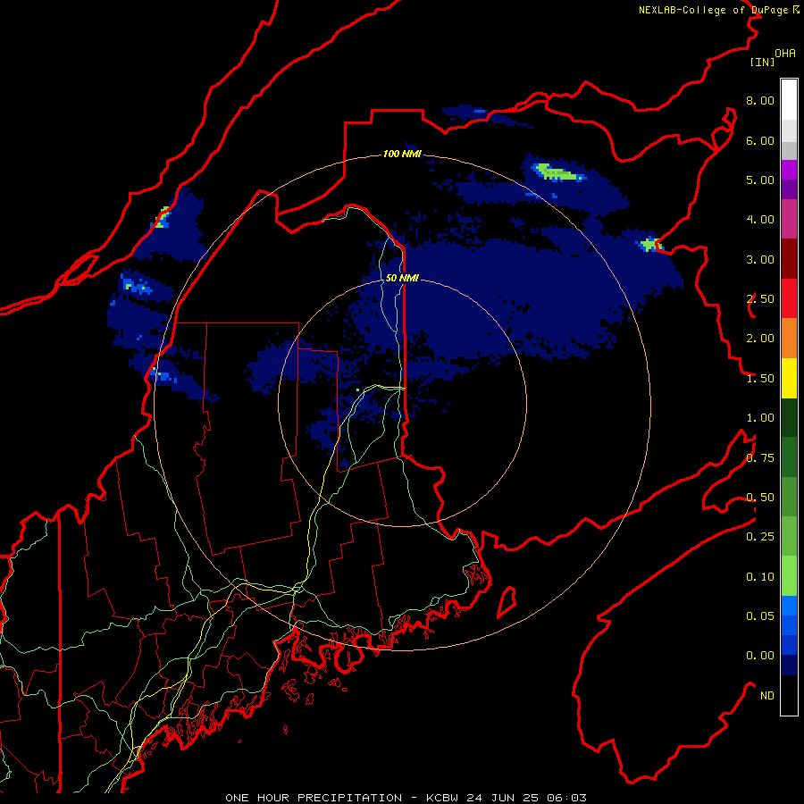Click the 0.10 legend value
This screenshot has height=804, width=804.
click(760, 577)
